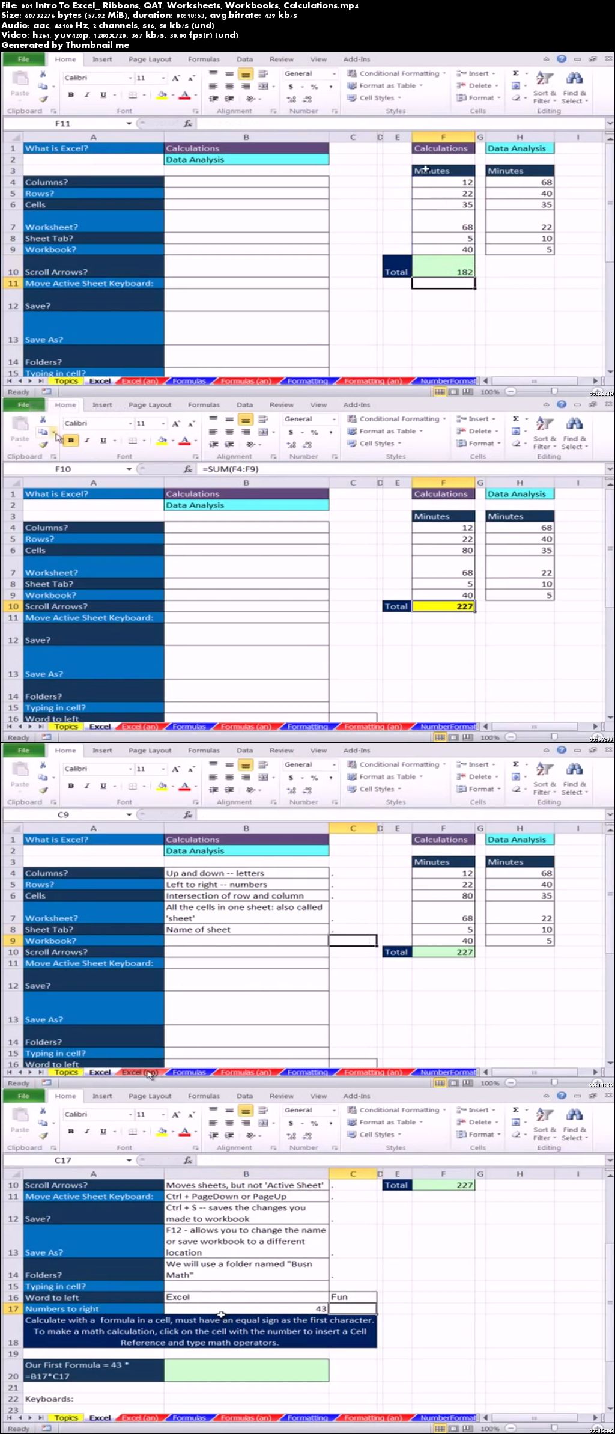Open font size dropdown in Name Box F10 frame
The height and width of the screenshot is (1434, 615).
coord(163,424)
